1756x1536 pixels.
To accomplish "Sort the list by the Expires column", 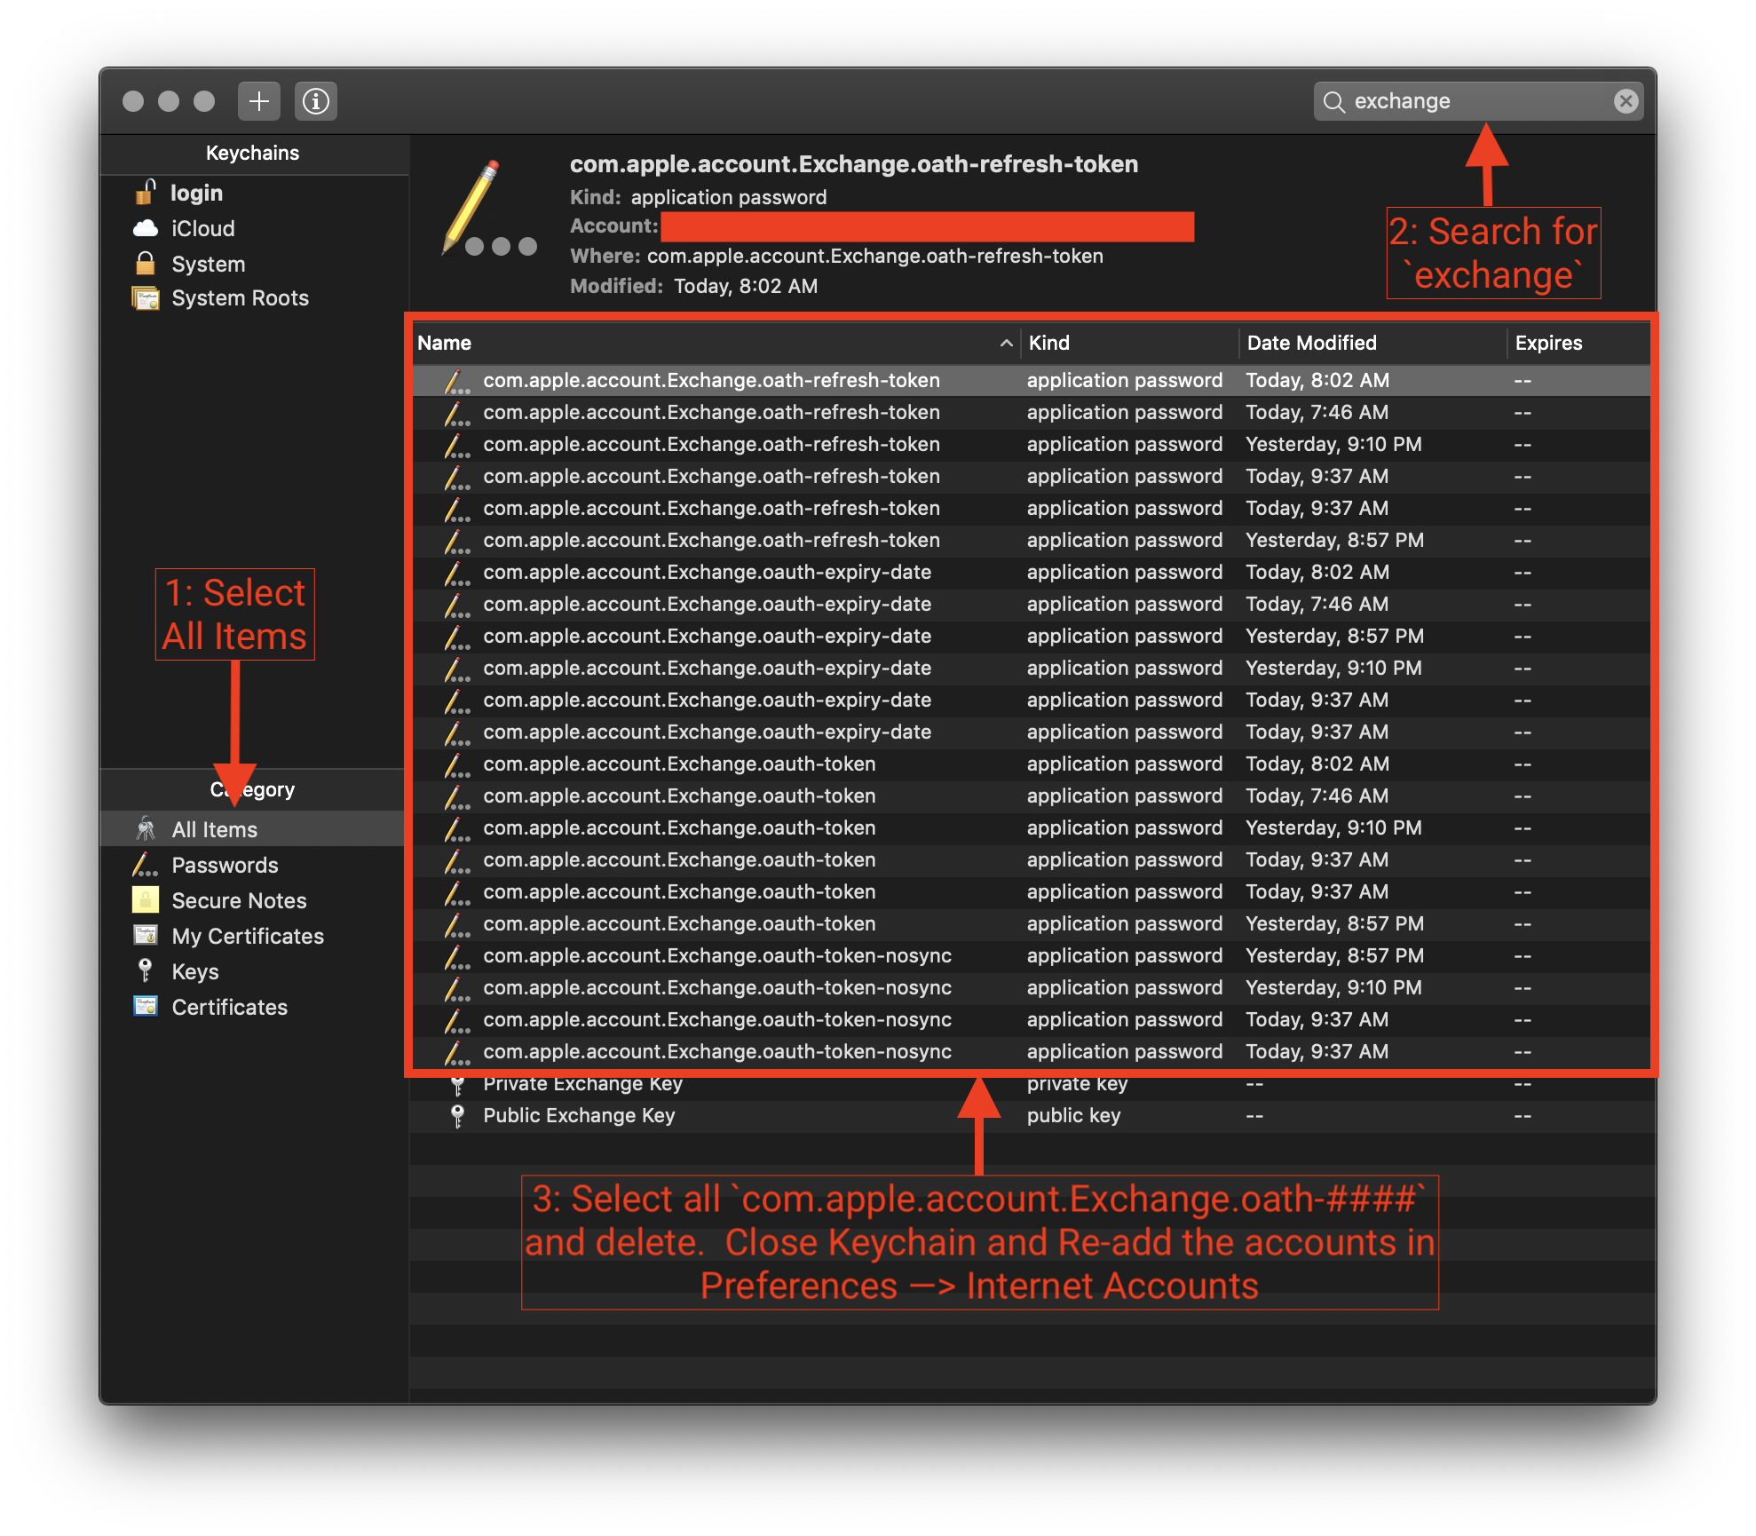I will (1578, 343).
